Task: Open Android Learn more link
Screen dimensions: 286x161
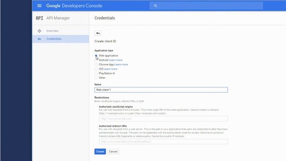Action: click(x=116, y=60)
